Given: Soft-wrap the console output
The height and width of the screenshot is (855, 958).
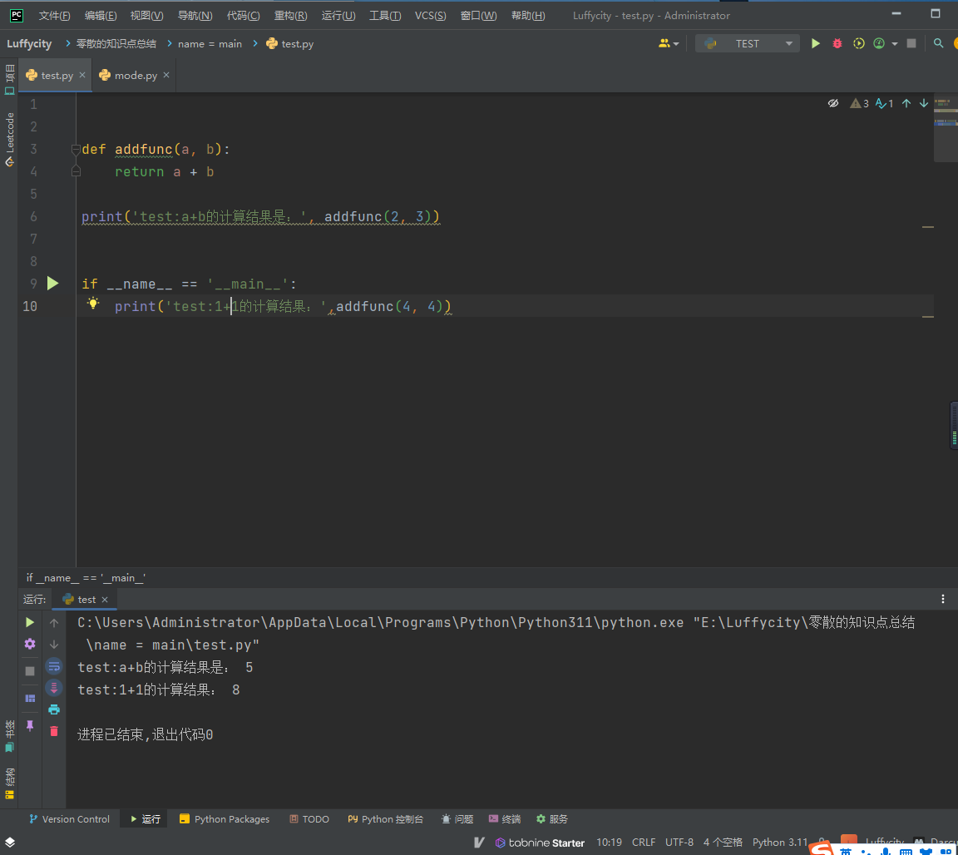Looking at the screenshot, I should [x=54, y=665].
